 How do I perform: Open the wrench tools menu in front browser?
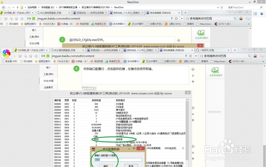click(x=262, y=56)
